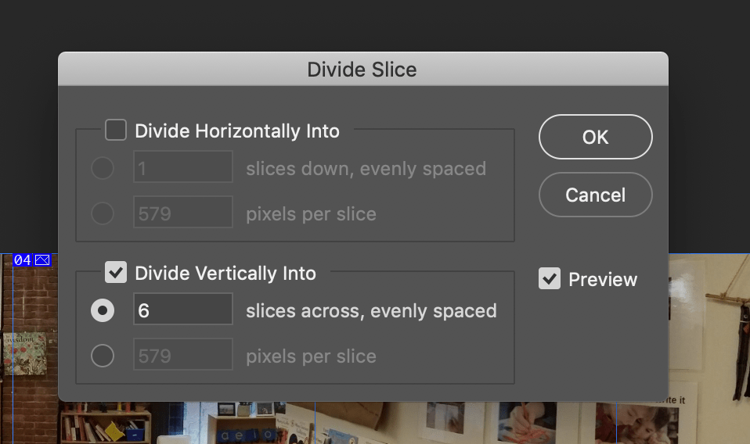Click the Divide Vertically Into label
Viewport: 750px width, 444px height.
click(x=225, y=273)
